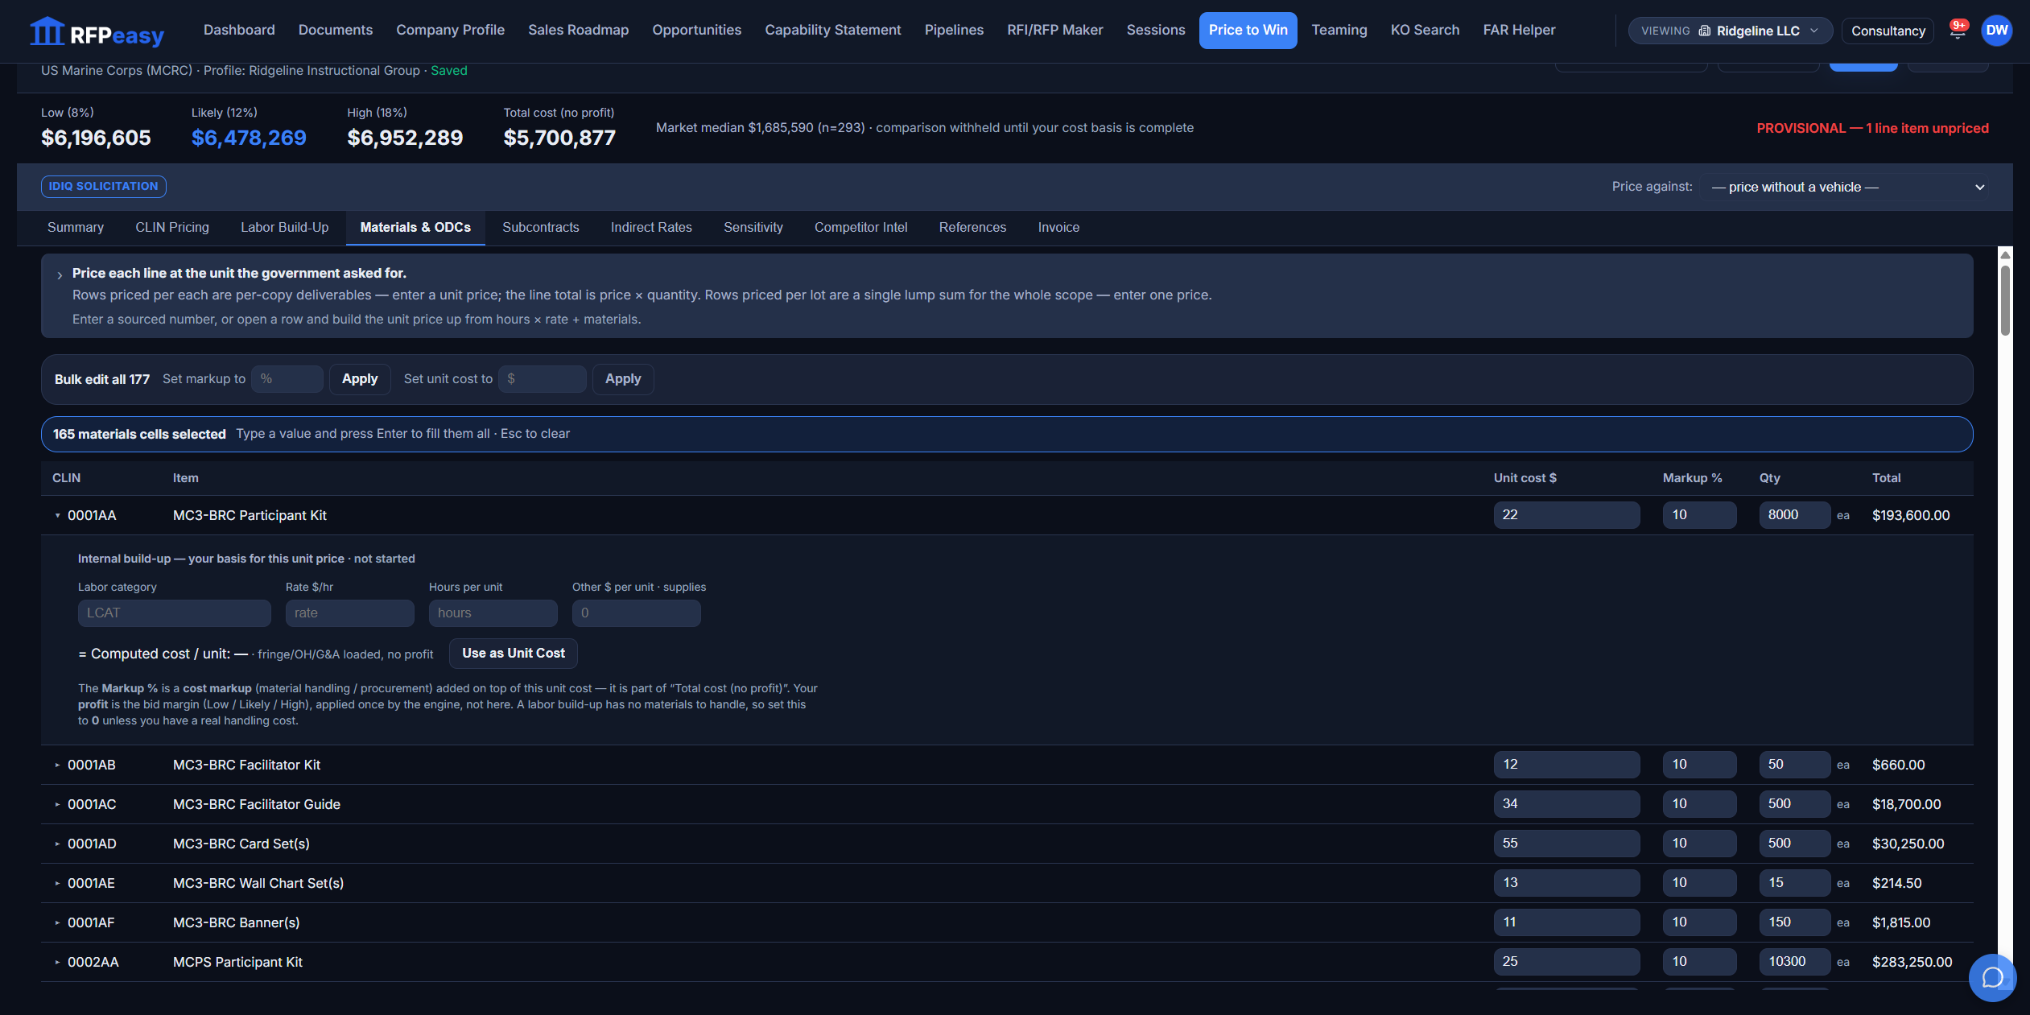
Task: Edit the quantity for MCPS Participant Kit
Action: (x=1795, y=962)
